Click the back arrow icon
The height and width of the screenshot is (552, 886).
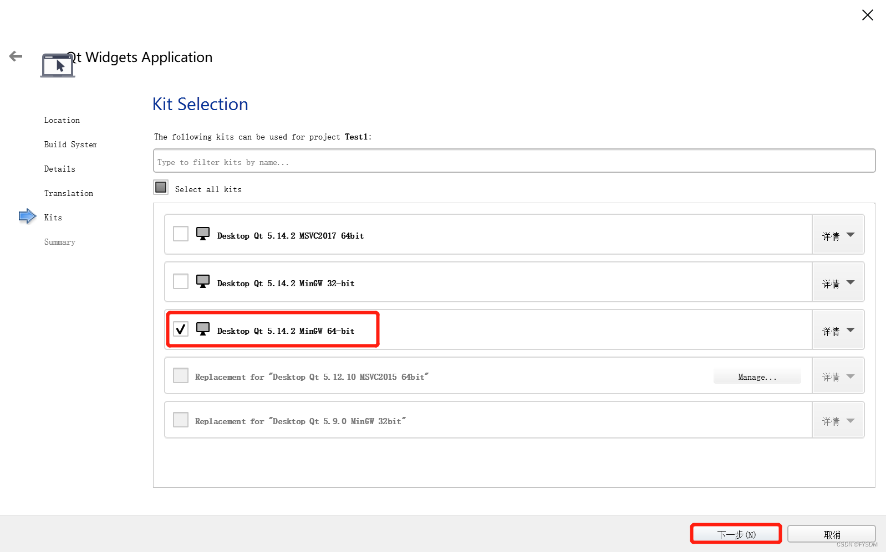point(16,56)
